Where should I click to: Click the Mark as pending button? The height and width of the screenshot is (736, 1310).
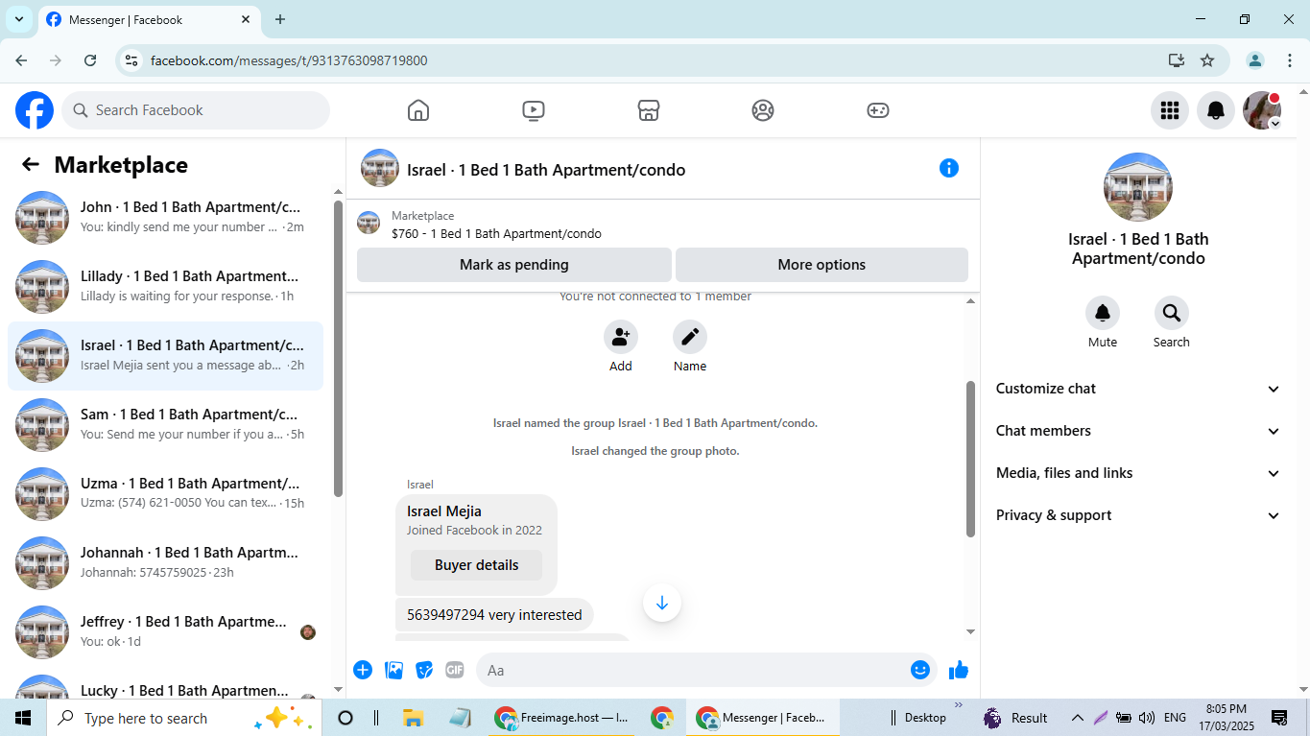(x=514, y=265)
